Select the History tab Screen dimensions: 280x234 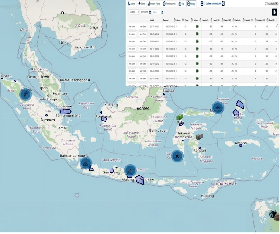point(191,4)
